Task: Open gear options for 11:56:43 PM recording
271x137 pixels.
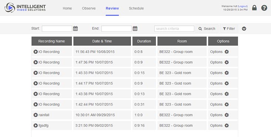Action: coord(227,52)
